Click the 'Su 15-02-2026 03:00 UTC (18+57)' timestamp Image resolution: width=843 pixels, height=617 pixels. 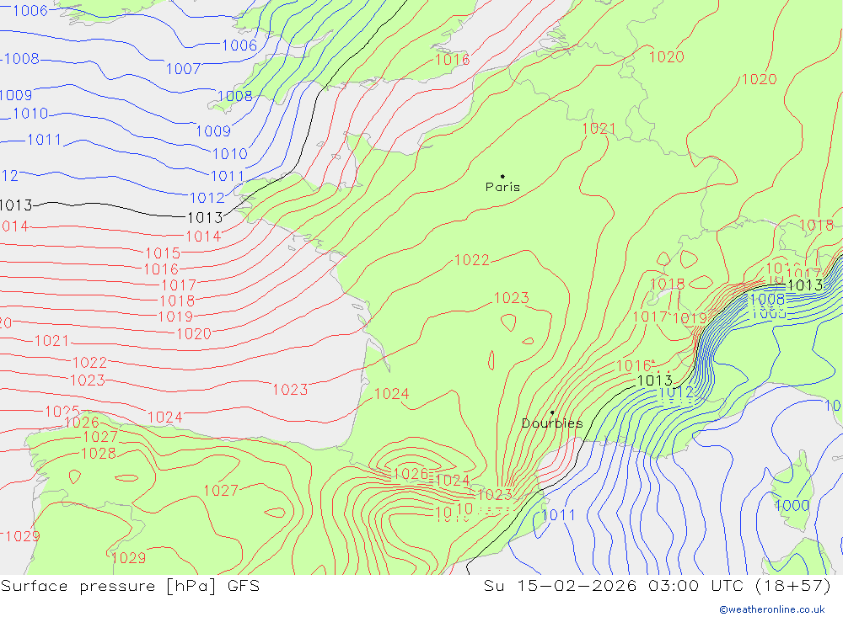click(x=657, y=586)
